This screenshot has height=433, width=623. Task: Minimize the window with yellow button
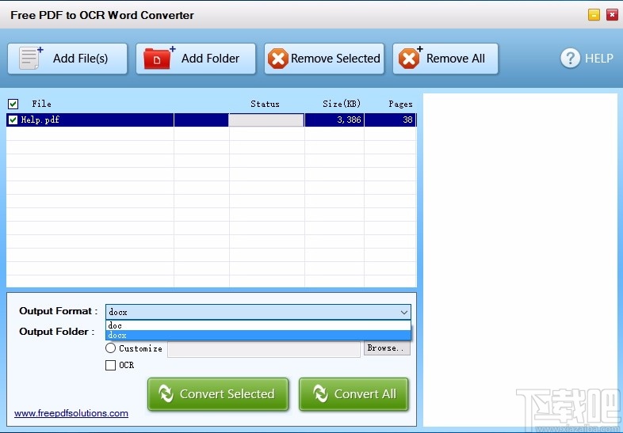(x=594, y=15)
